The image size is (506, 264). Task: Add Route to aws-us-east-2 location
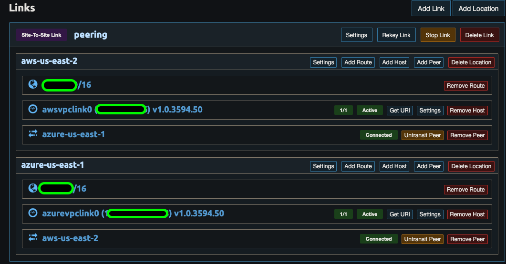tap(358, 62)
